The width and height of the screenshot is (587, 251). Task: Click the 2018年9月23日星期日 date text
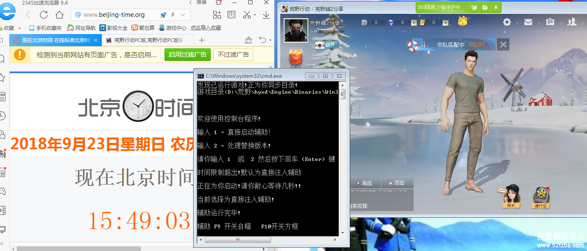coord(88,144)
